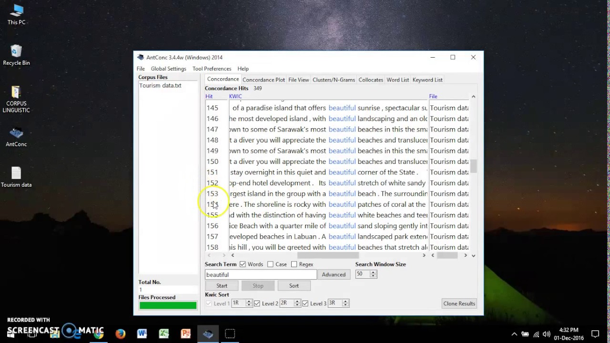Click the Level 2 spinner down arrow
This screenshot has width=610, height=343.
point(297,305)
